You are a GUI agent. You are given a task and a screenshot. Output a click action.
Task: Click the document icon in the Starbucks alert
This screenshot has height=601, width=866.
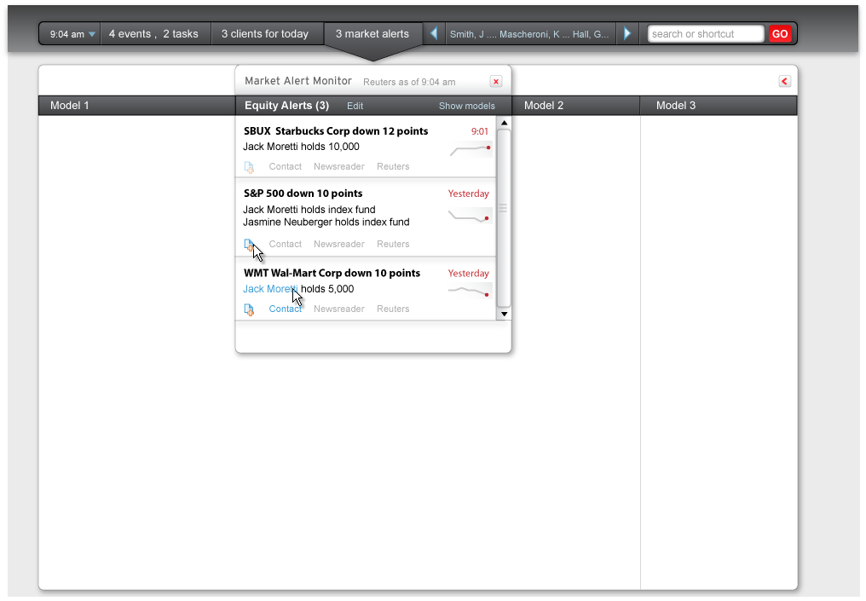pyautogui.click(x=249, y=167)
